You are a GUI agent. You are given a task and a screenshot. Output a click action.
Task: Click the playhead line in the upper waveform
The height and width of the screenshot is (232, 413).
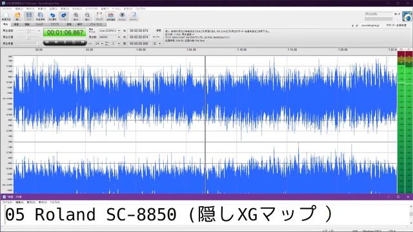205,99
